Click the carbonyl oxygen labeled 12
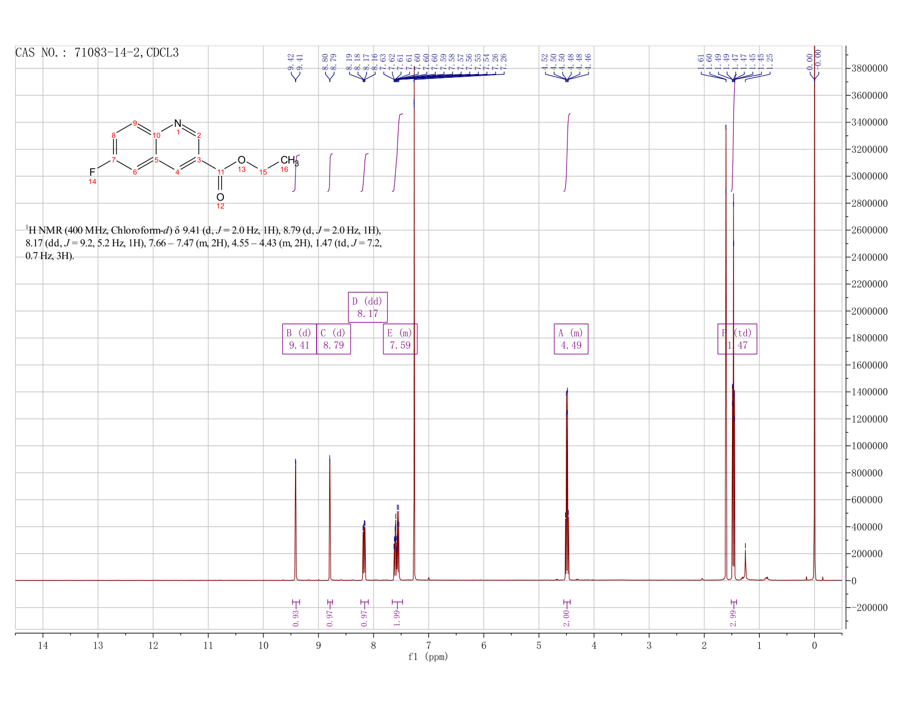The image size is (917, 709). tap(221, 197)
